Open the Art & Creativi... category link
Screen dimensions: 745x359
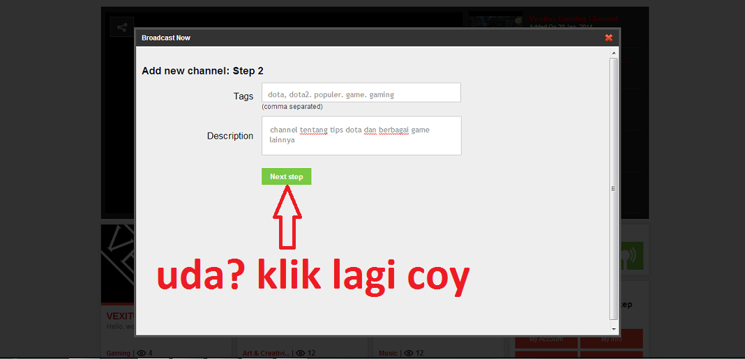pyautogui.click(x=265, y=353)
